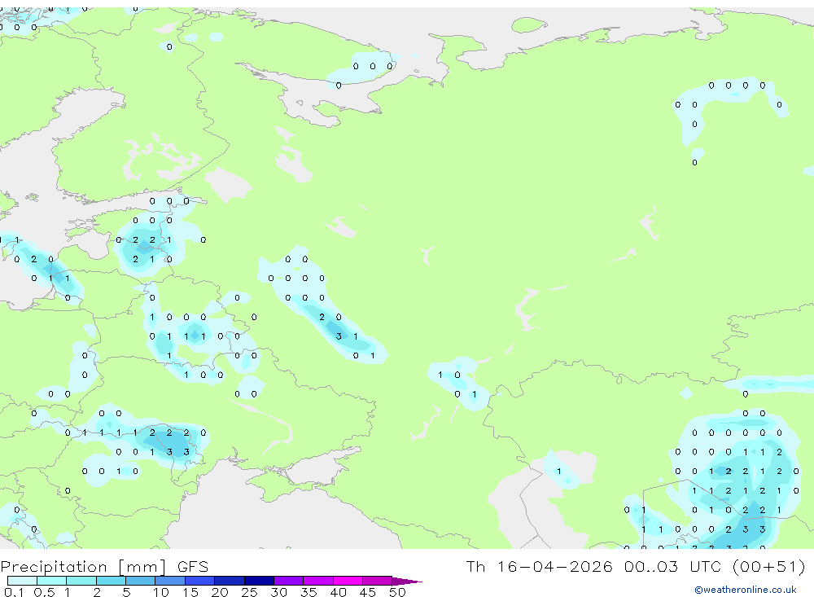Select the 10 to 15 mm legend swatch
Viewport: 814px width, 597px height.
point(170,581)
